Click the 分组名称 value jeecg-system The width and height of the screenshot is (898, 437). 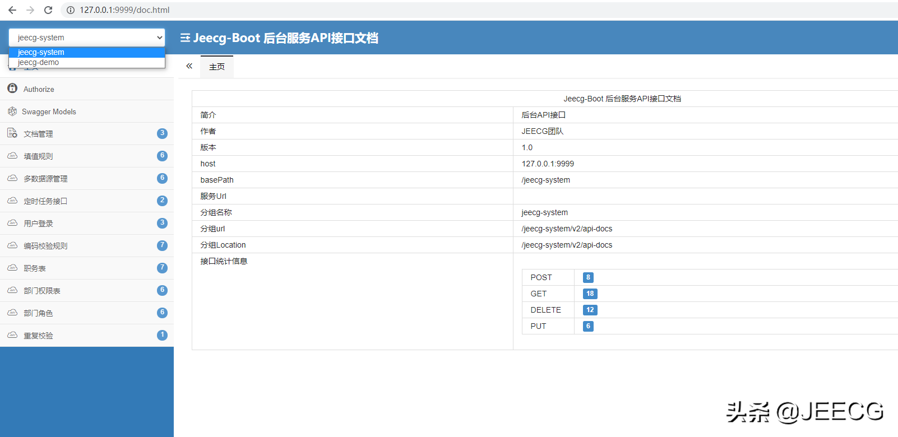544,212
